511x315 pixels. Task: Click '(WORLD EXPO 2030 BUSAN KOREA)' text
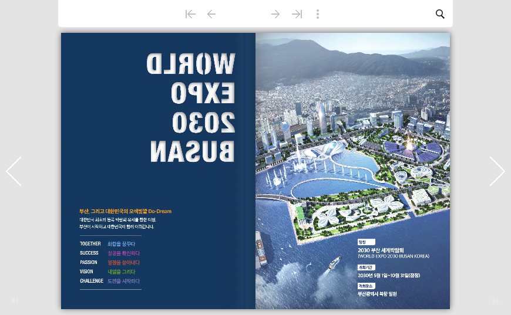[x=394, y=256]
